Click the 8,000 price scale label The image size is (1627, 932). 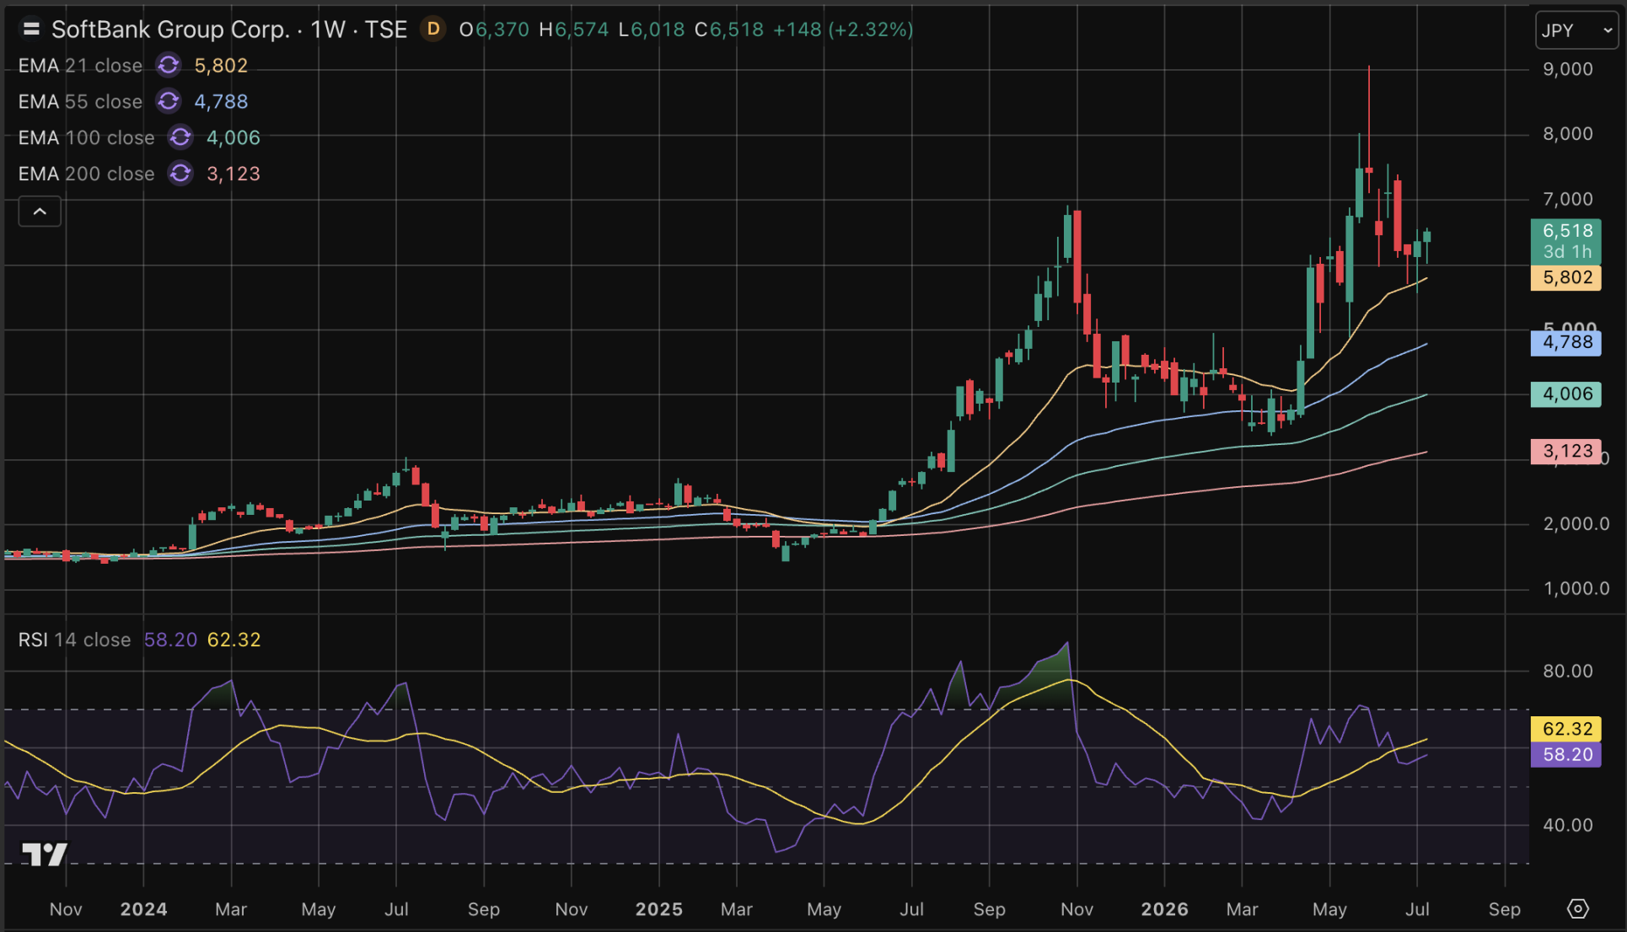tap(1568, 134)
